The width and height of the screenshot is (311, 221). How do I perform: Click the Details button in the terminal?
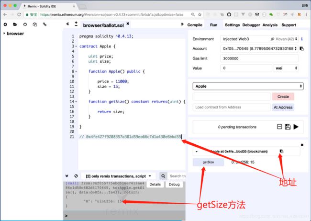(x=155, y=185)
